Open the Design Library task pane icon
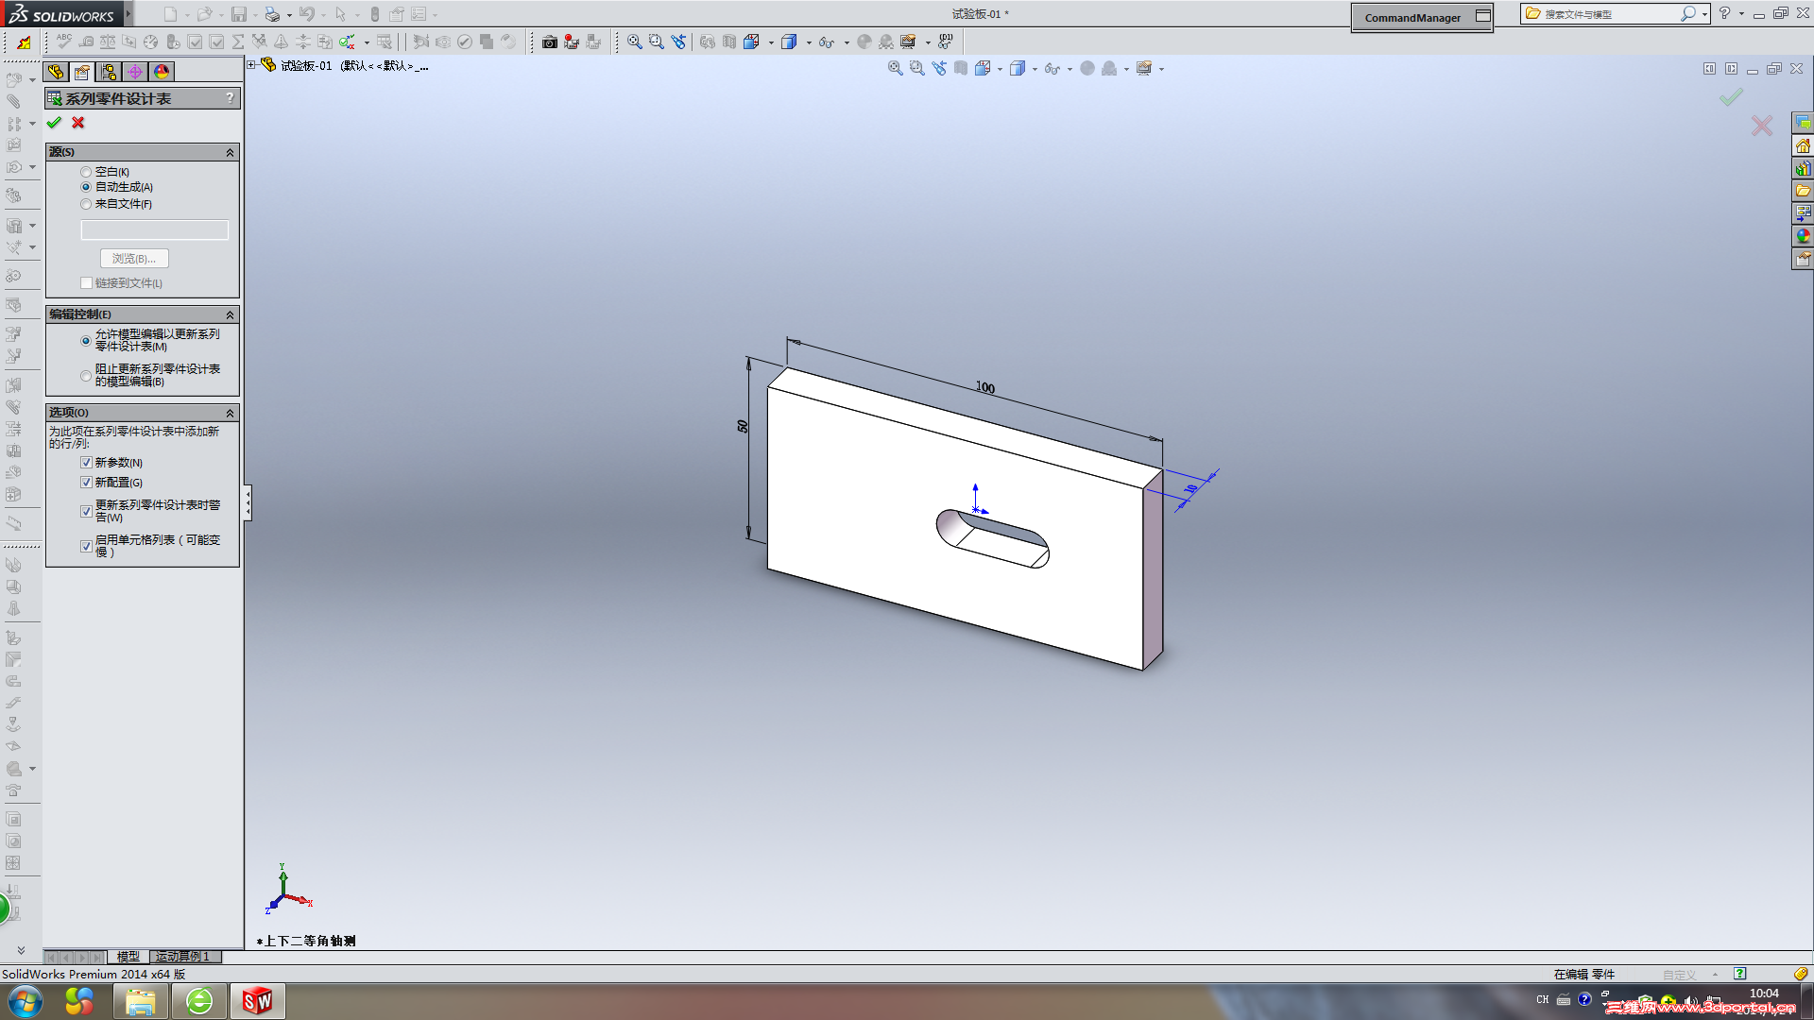The width and height of the screenshot is (1814, 1020). pyautogui.click(x=1803, y=169)
